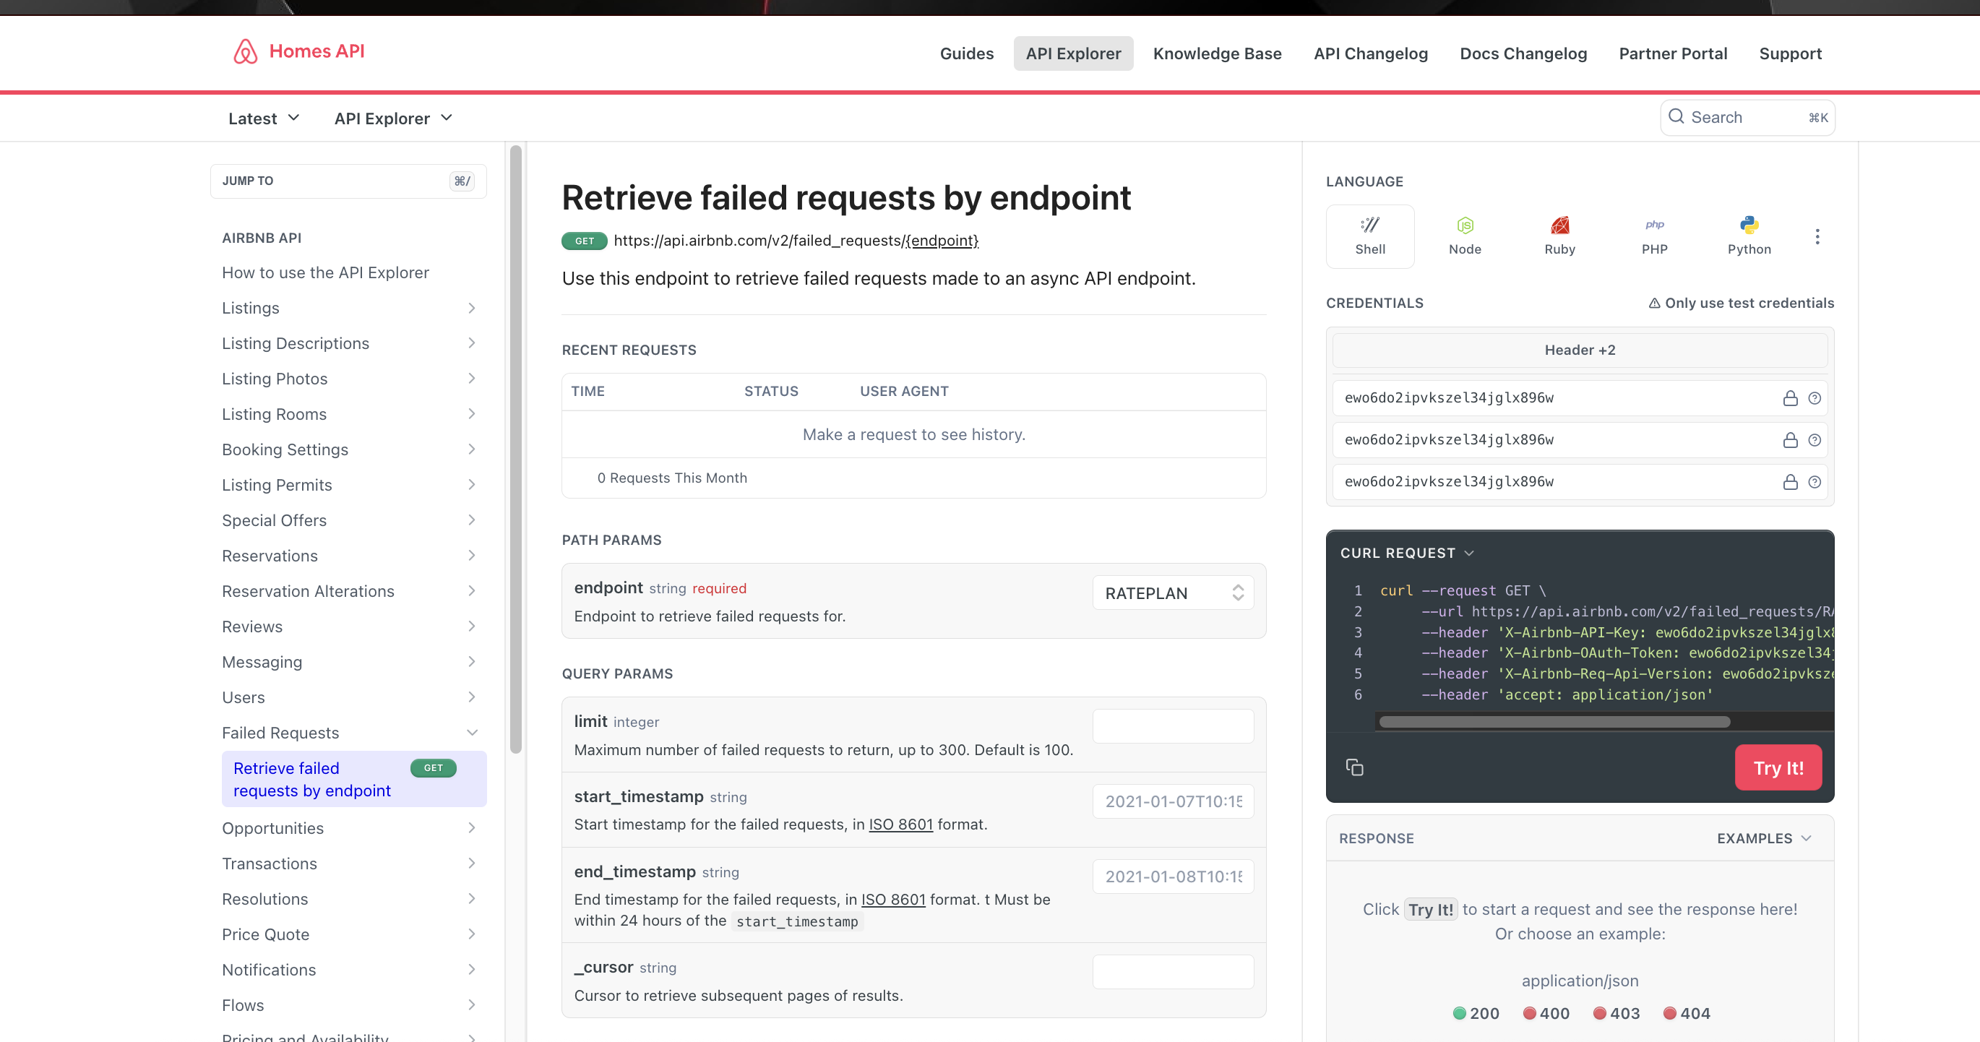The width and height of the screenshot is (1980, 1042).
Task: Toggle the lock icon on third credential
Action: 1790,482
